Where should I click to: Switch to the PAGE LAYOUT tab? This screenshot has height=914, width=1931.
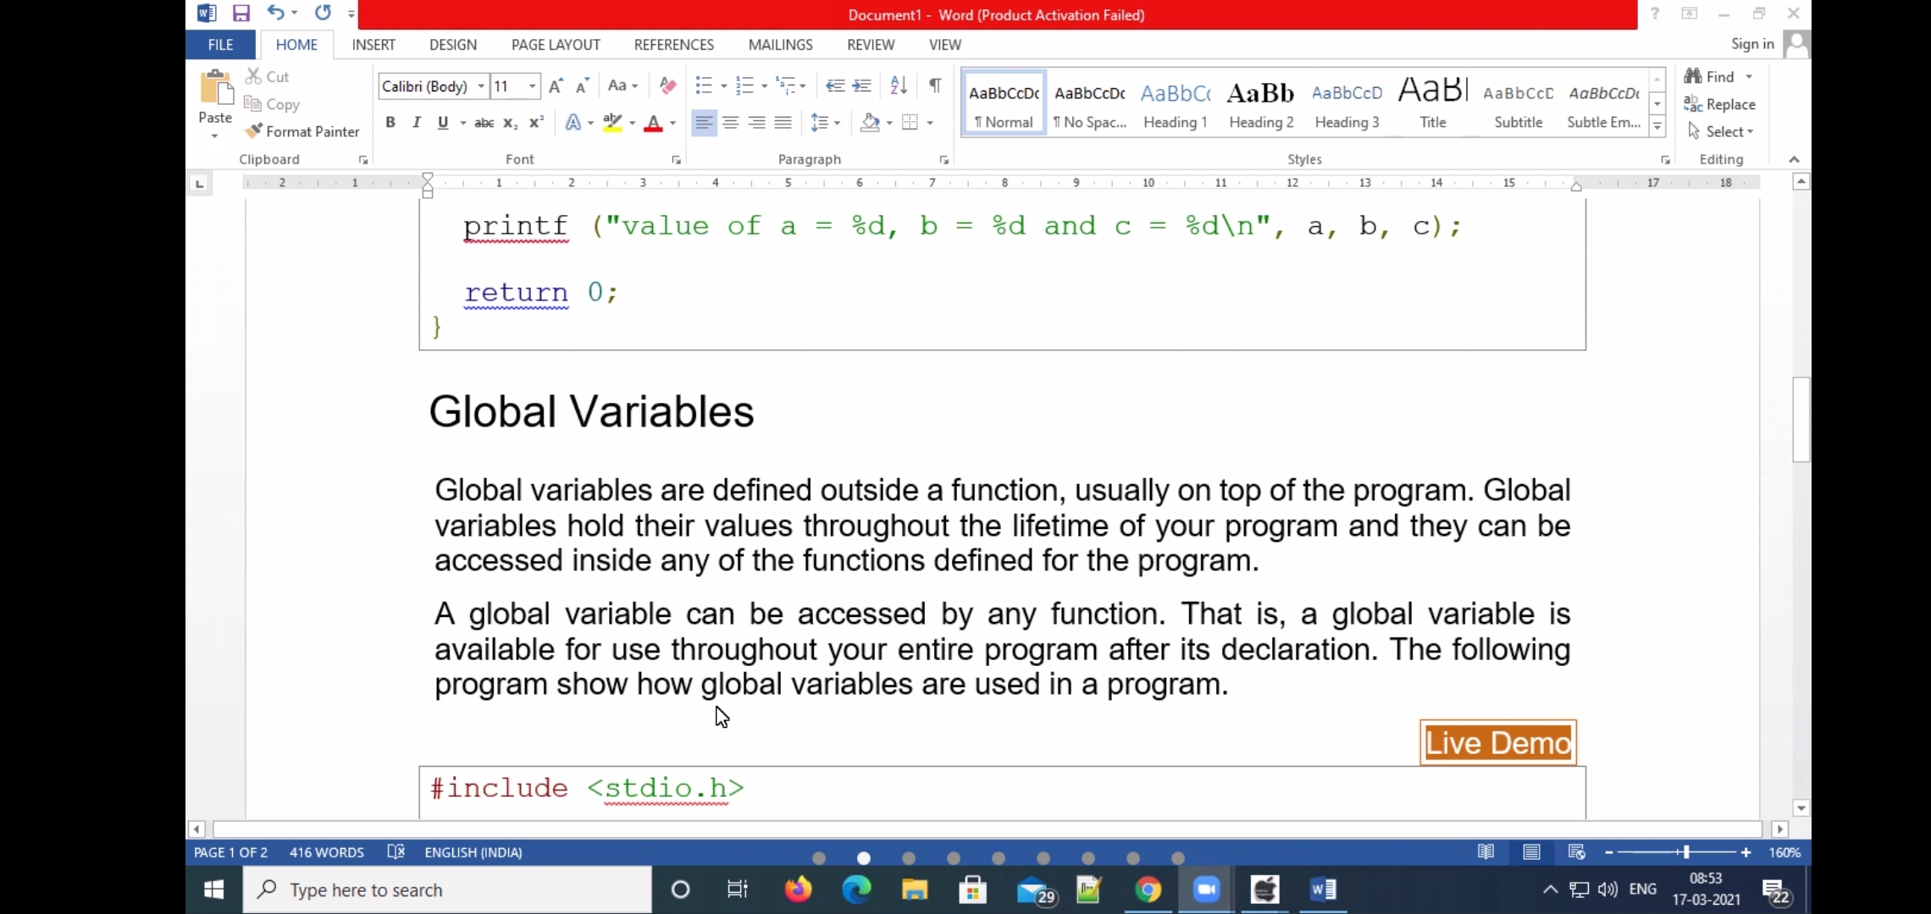(556, 45)
